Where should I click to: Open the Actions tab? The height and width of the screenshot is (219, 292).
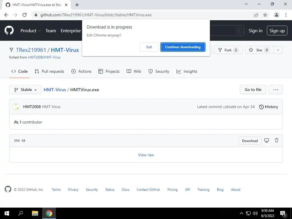tap(81, 71)
